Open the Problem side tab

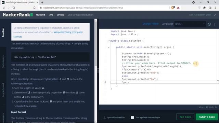[x=3, y=32]
